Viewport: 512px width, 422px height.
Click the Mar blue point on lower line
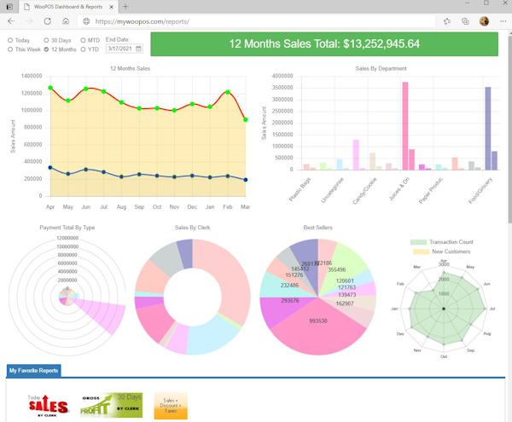[x=246, y=180]
